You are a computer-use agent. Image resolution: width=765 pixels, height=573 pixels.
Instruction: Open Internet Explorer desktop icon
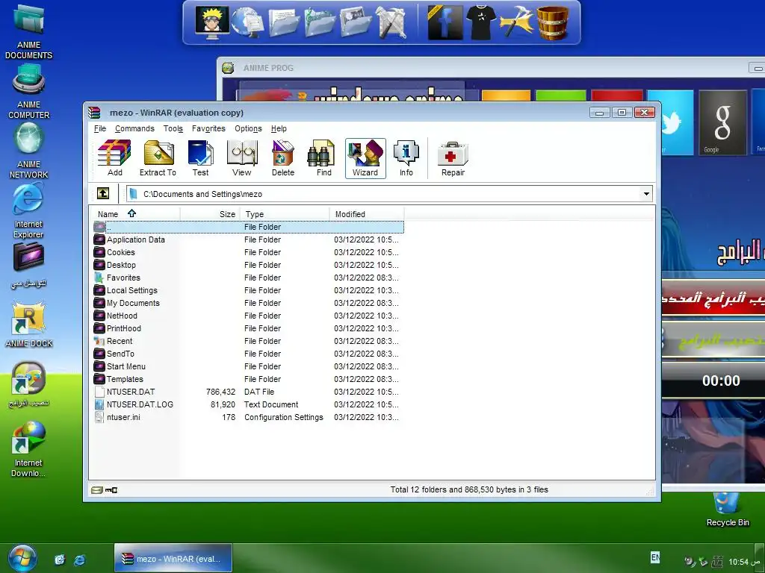tap(28, 210)
